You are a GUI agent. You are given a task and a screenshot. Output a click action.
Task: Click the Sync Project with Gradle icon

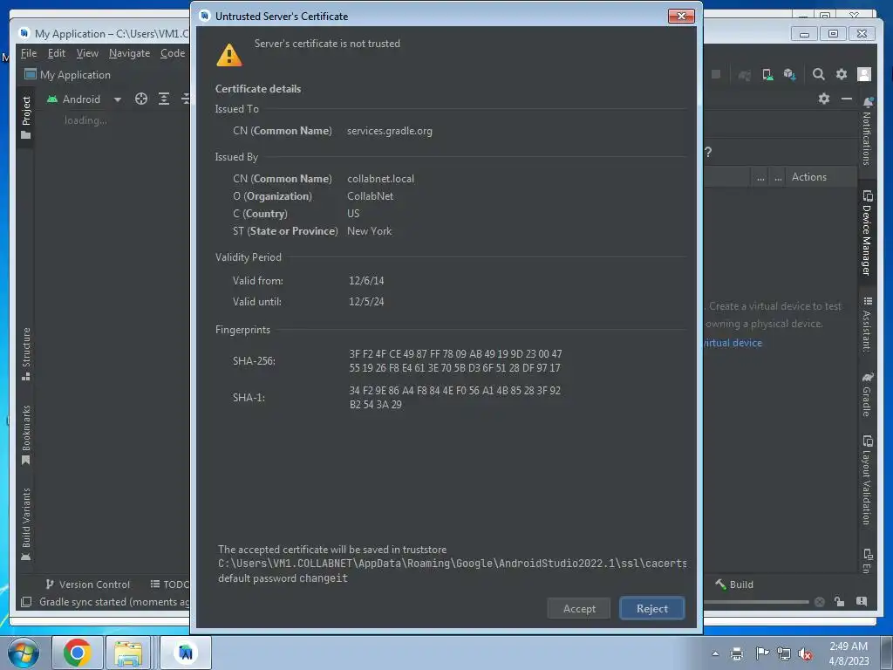pyautogui.click(x=744, y=75)
